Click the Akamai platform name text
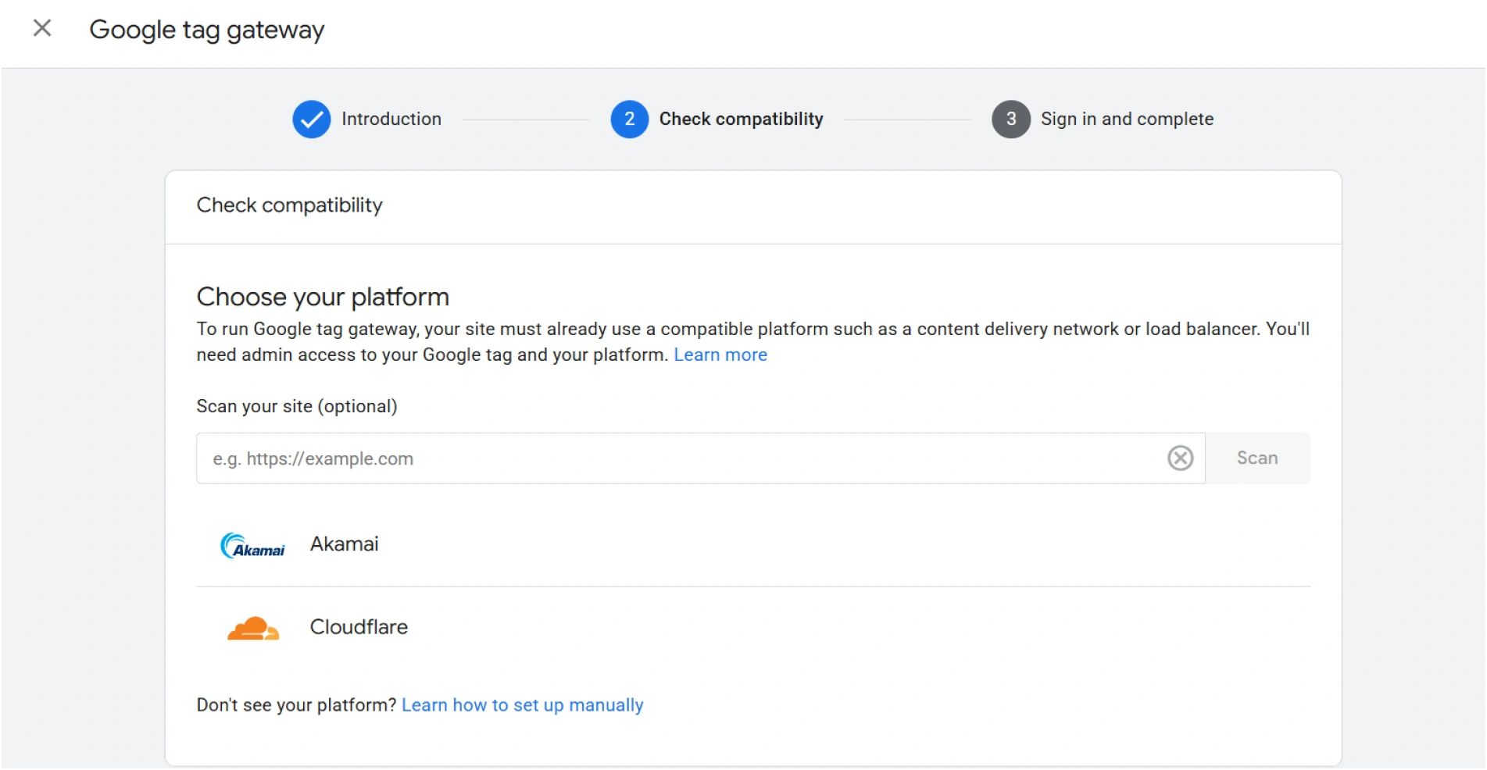Image resolution: width=1487 pixels, height=770 pixels. (344, 544)
